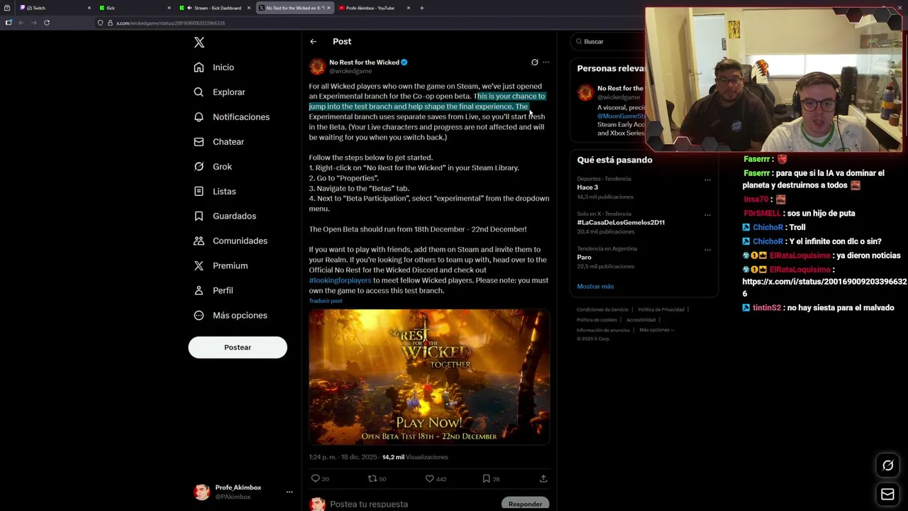908x511 pixels.
Task: Click the X logo in sidebar
Action: 199,43
